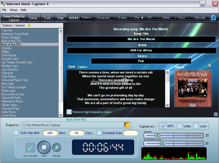The image size is (219, 163).
Task: Click the favorites star beside Stations / Genres
Action: click(30, 25)
